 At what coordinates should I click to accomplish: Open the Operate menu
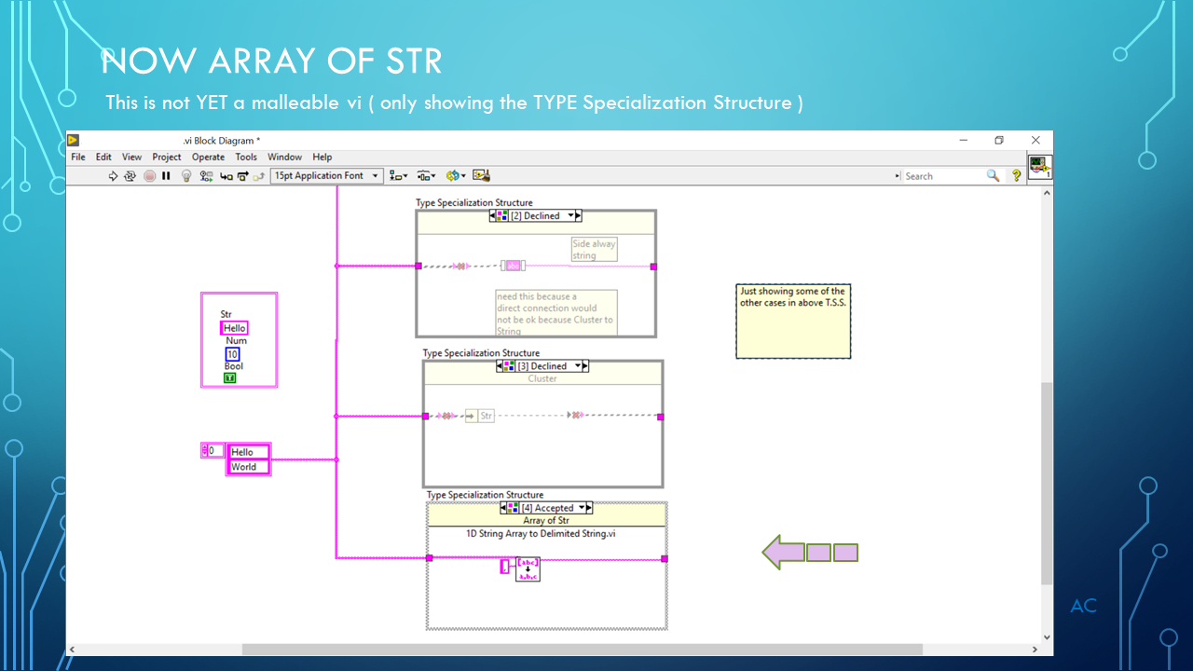(x=208, y=157)
